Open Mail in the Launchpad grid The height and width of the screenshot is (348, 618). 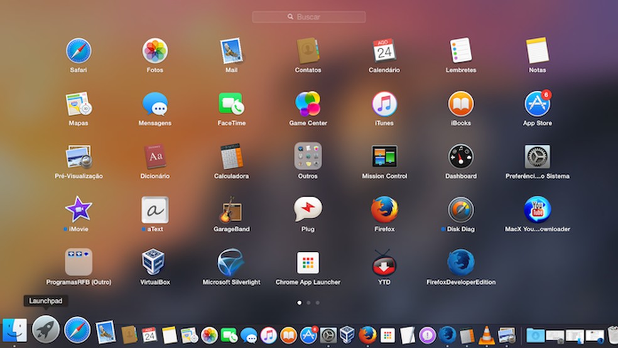click(x=231, y=51)
